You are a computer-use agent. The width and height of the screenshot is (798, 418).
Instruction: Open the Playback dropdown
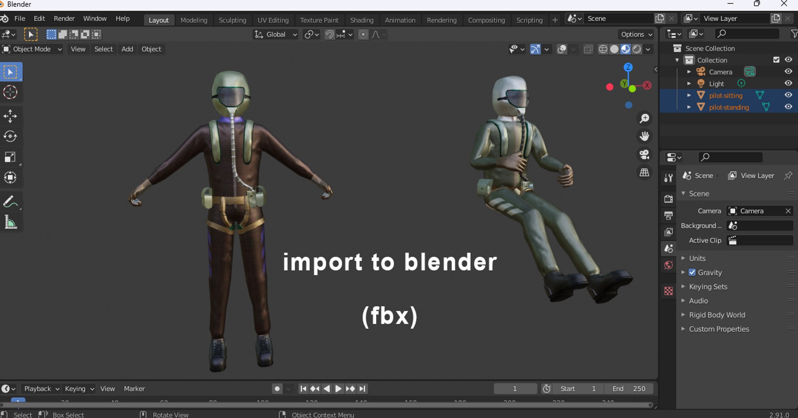[x=41, y=389]
